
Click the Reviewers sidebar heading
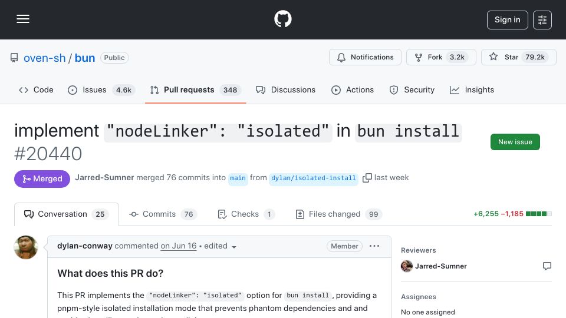419,250
